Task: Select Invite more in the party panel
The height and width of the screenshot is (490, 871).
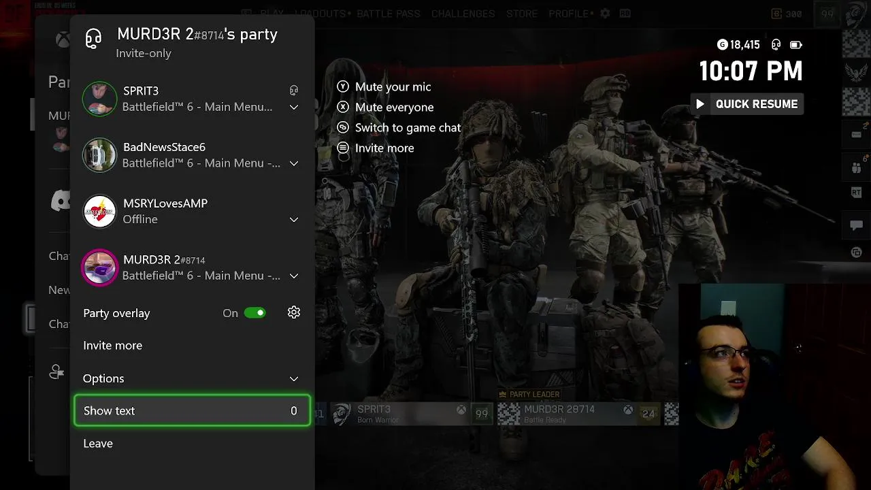Action: 113,346
